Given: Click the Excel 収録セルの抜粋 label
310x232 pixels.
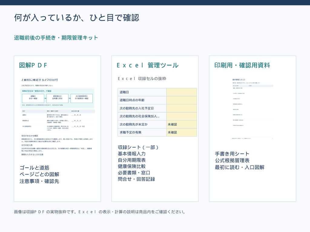Looking at the screenshot, I should (x=142, y=79).
